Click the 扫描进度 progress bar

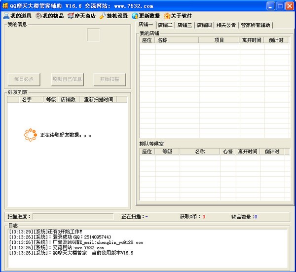[x=73, y=217]
